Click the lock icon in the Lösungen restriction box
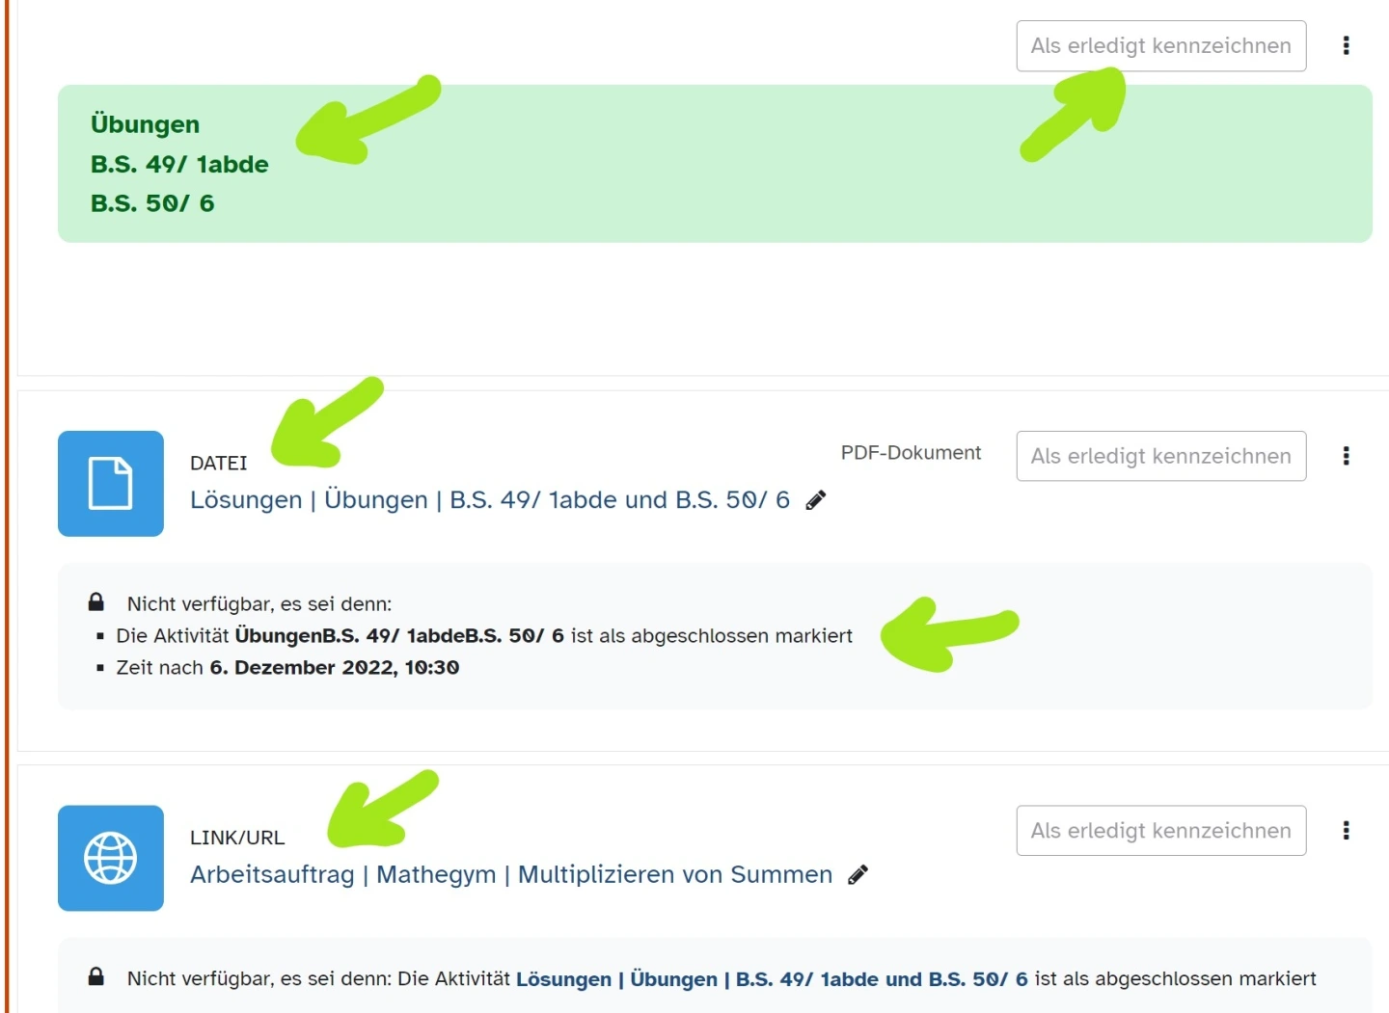This screenshot has height=1013, width=1389. (x=96, y=603)
